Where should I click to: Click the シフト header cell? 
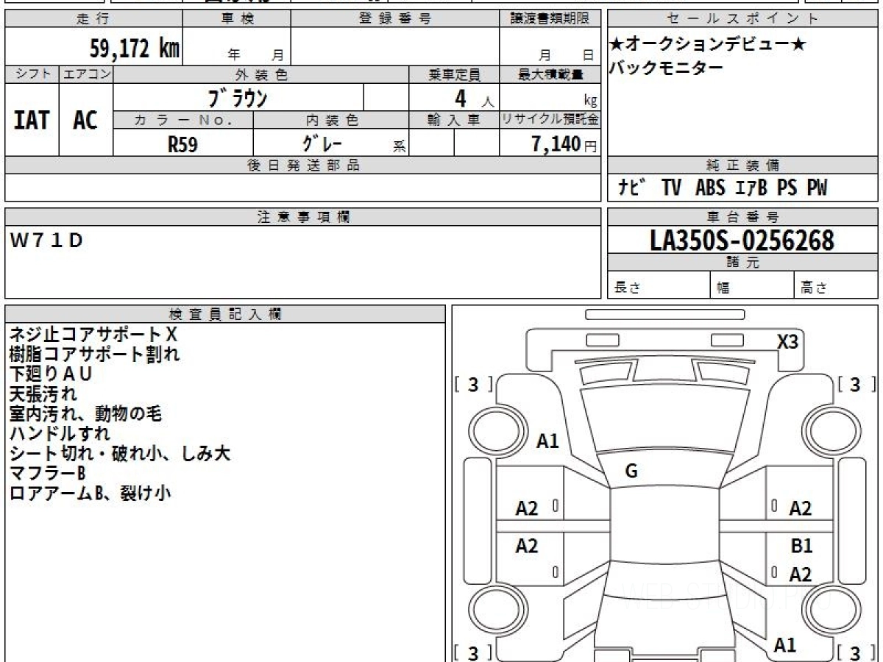pos(32,74)
